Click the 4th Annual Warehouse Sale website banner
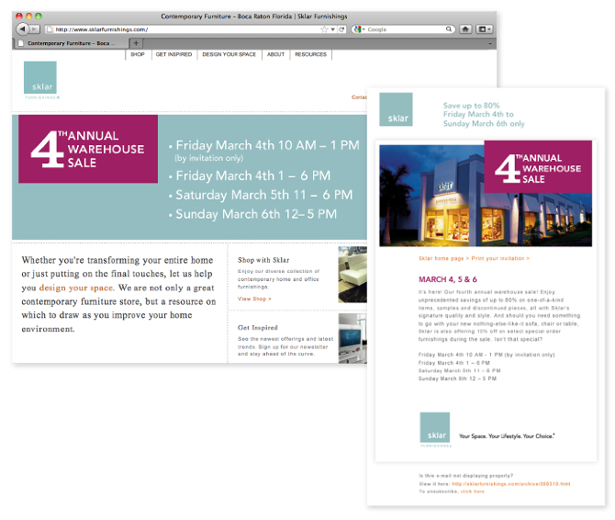The width and height of the screenshot is (615, 520). (x=88, y=149)
